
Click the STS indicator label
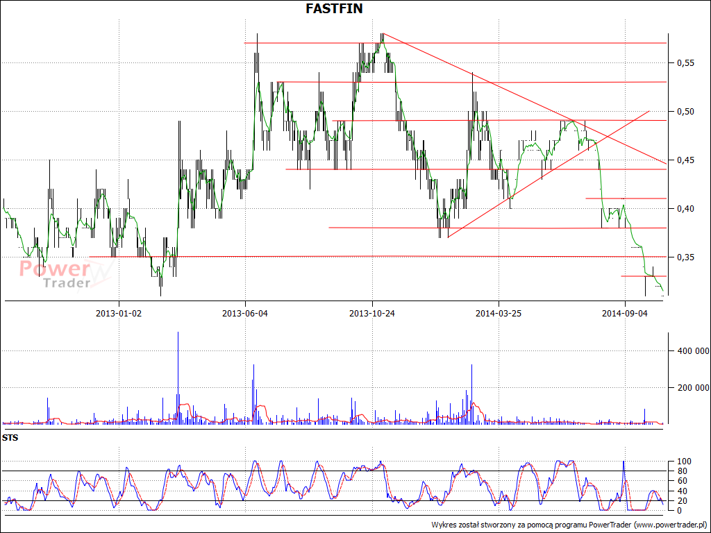click(10, 438)
